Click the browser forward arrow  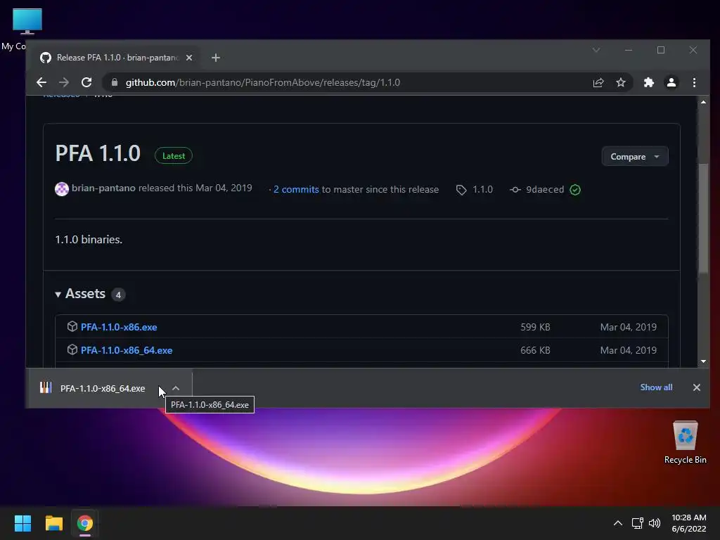click(x=64, y=83)
